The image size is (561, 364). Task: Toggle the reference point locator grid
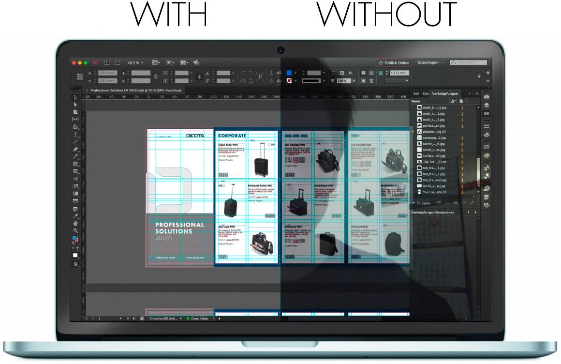coord(80,77)
